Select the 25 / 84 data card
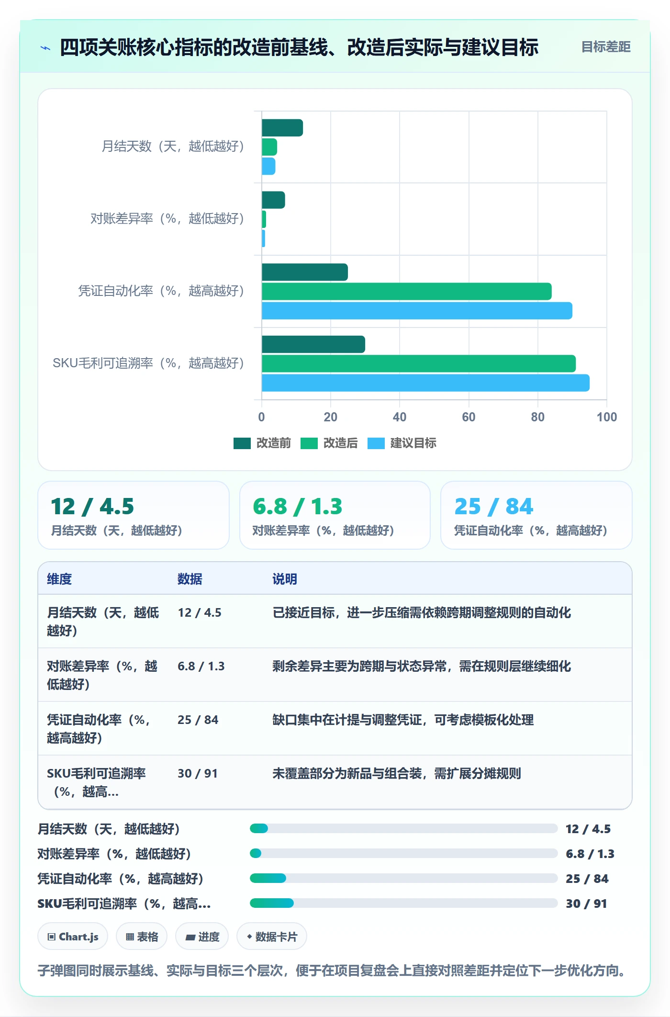This screenshot has height=1017, width=670. tap(536, 515)
